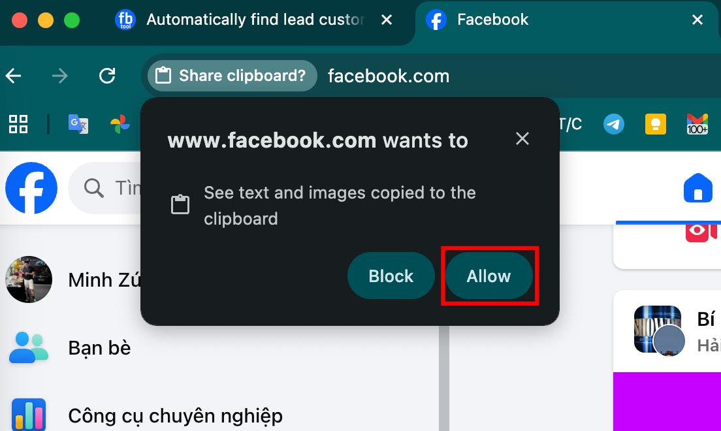Click the Facebook logo icon

[31, 187]
